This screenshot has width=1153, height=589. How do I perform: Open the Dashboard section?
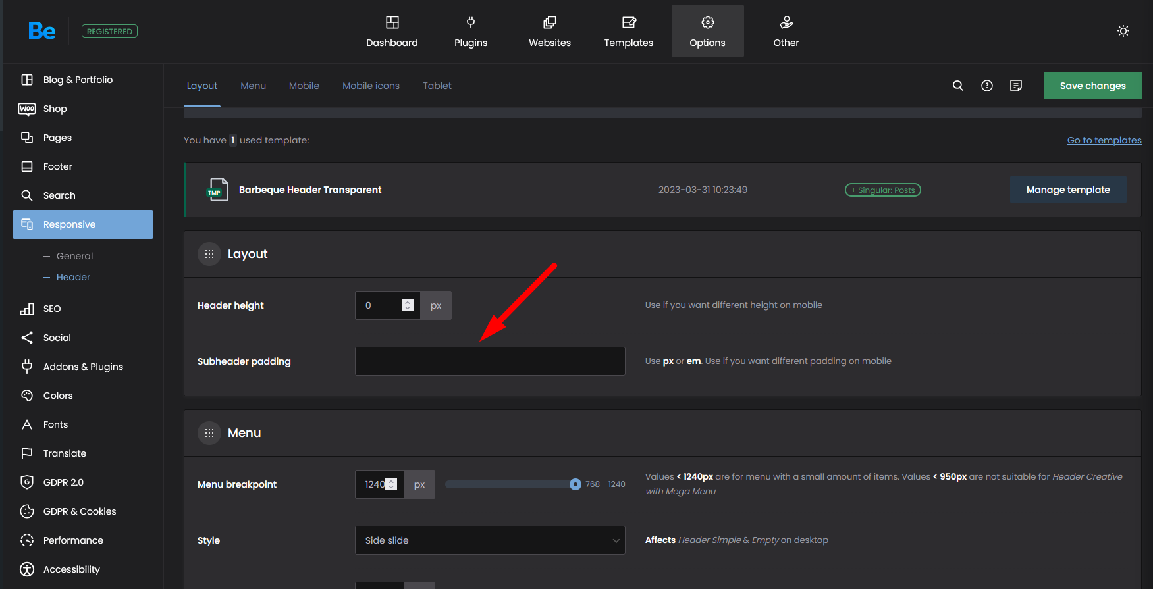(x=392, y=32)
